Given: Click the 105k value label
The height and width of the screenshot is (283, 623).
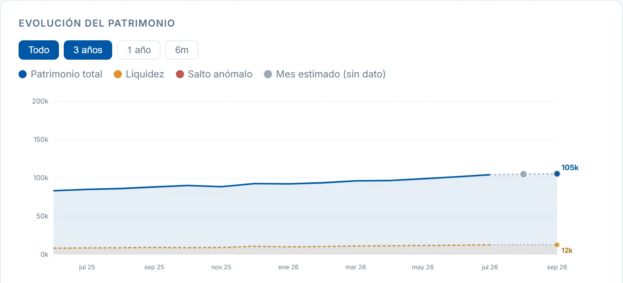Looking at the screenshot, I should 570,167.
